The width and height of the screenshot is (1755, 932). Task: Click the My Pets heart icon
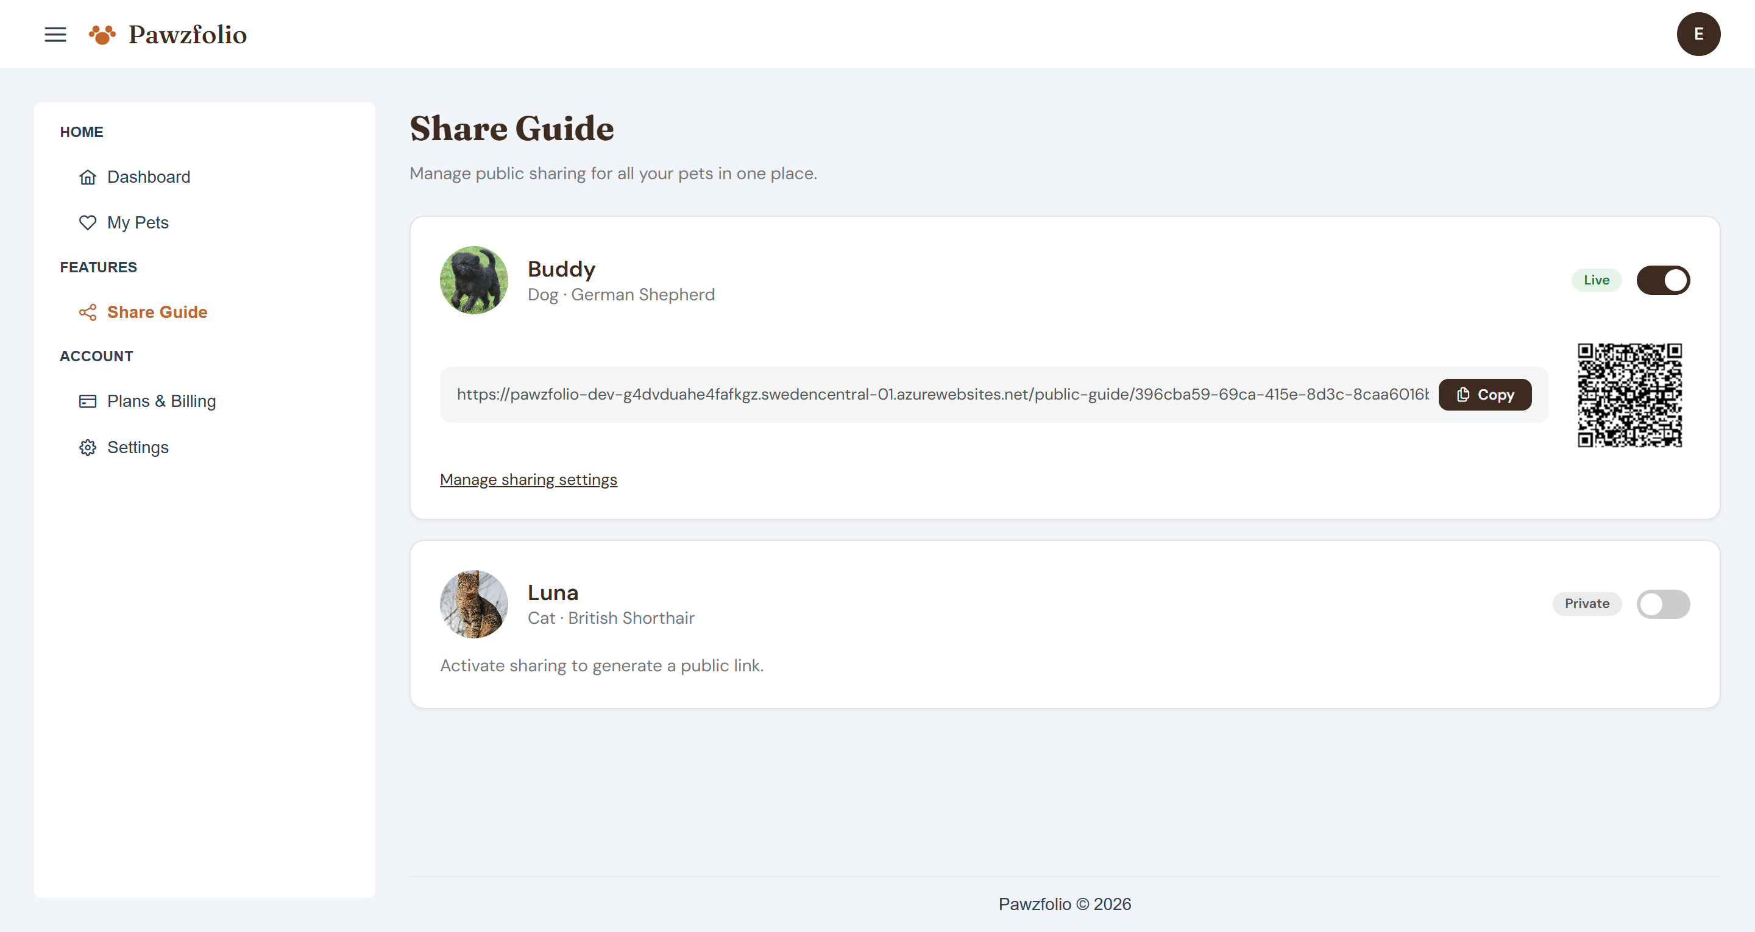pos(87,223)
